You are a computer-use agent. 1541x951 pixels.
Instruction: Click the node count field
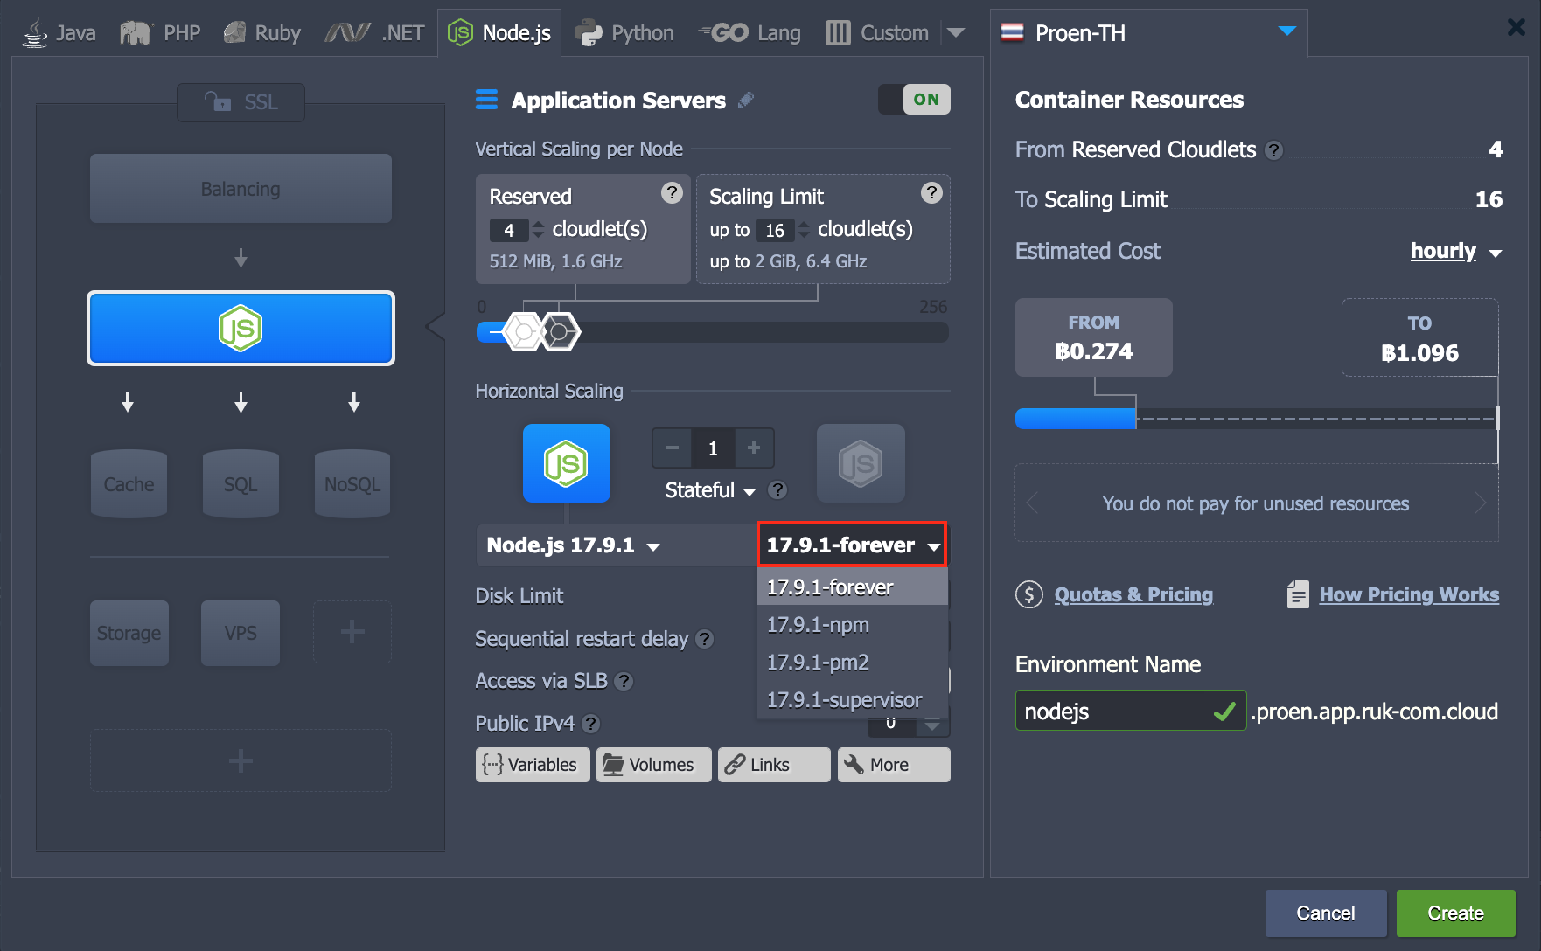click(713, 448)
